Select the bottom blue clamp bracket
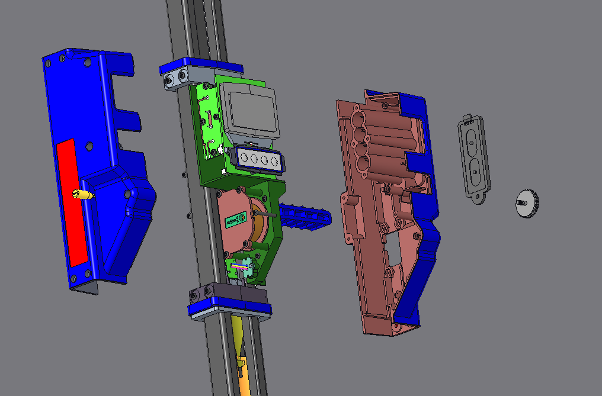602x396 pixels. [x=230, y=310]
